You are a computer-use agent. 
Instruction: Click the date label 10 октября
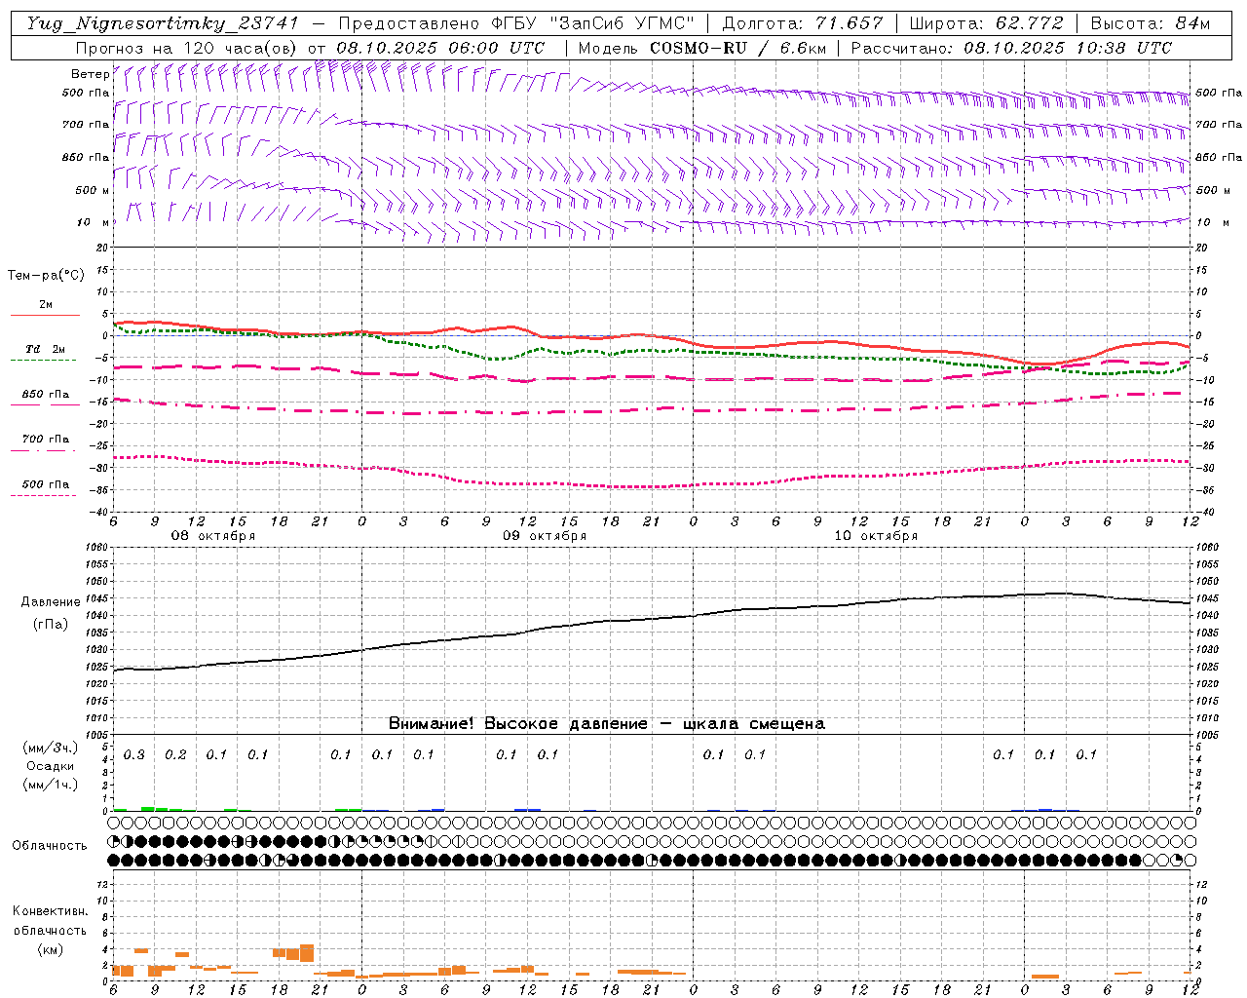(x=876, y=536)
